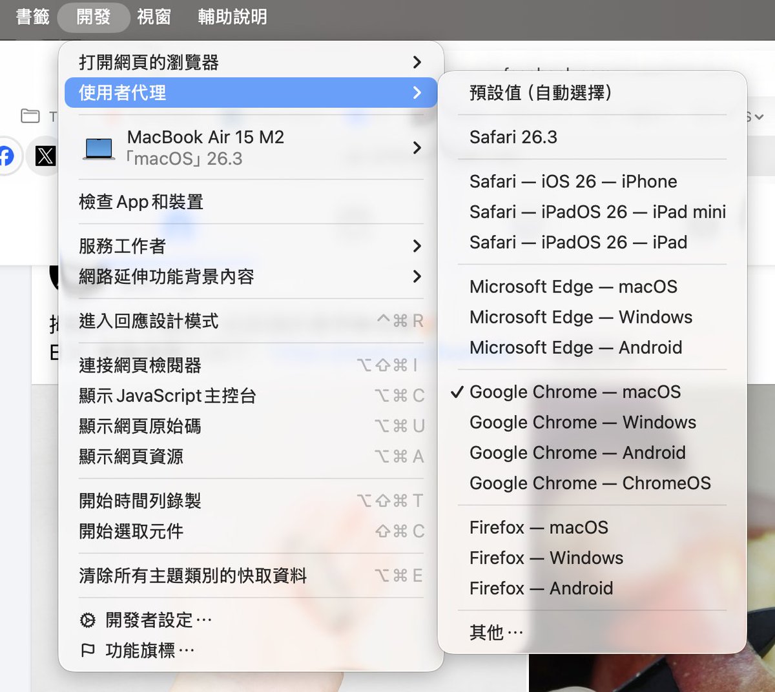Click the 使用者代理 submenu chevron
Screen dimensions: 775x692
point(417,93)
